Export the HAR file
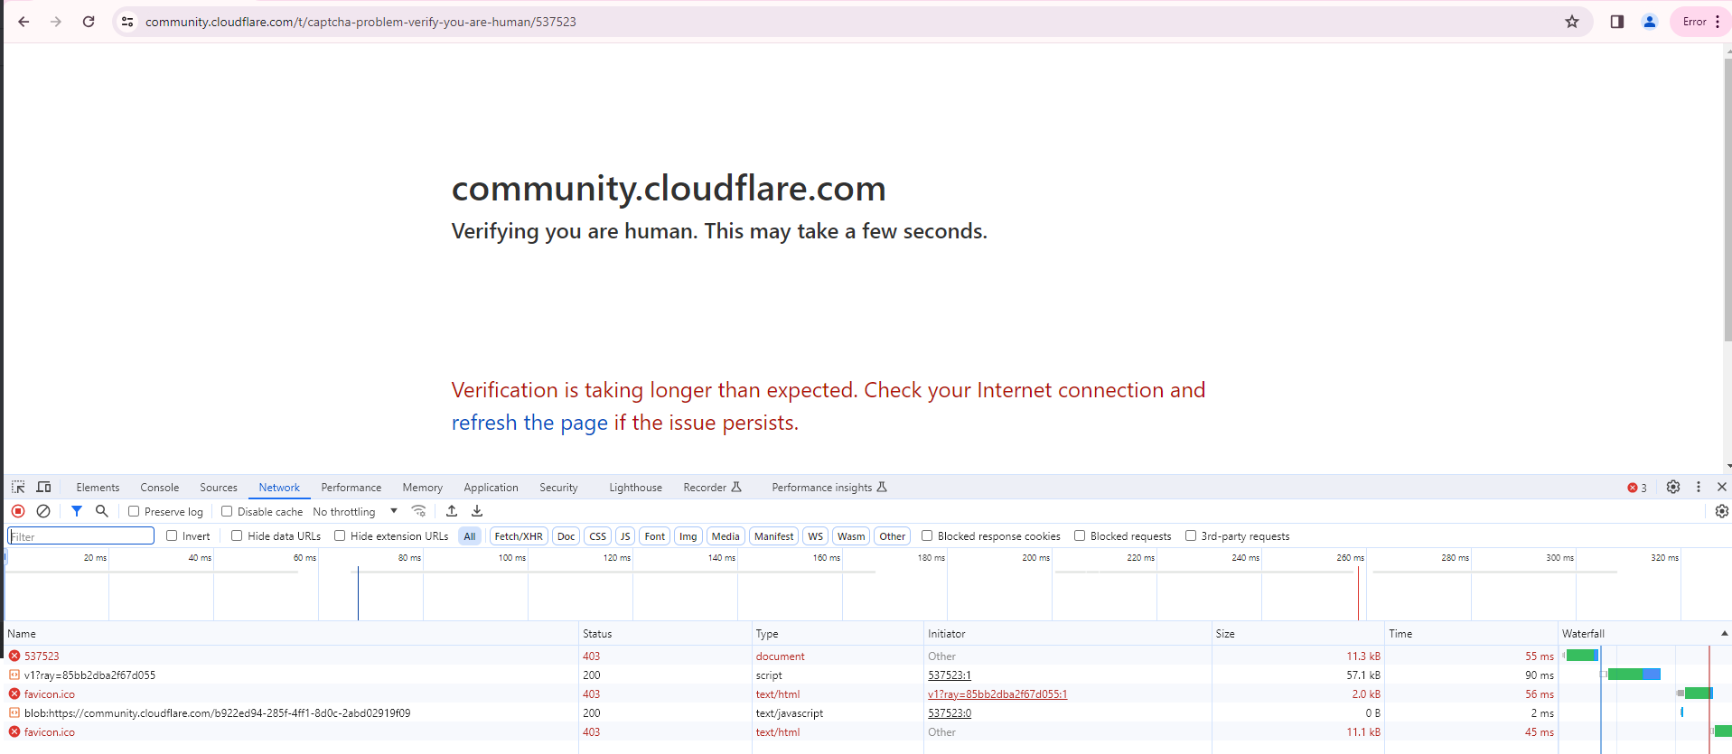1732x754 pixels. coord(477,511)
